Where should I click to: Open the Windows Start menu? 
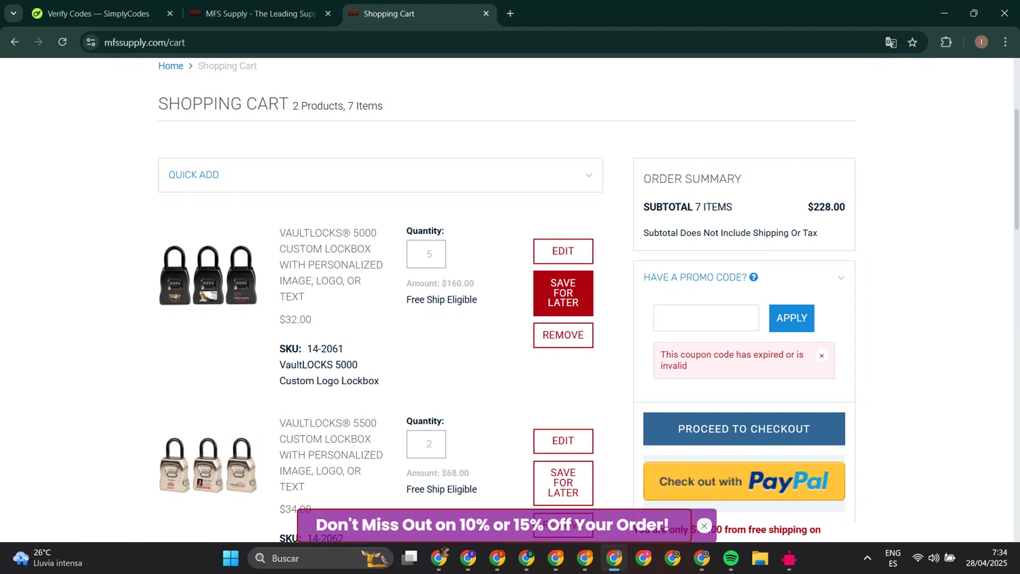231,558
